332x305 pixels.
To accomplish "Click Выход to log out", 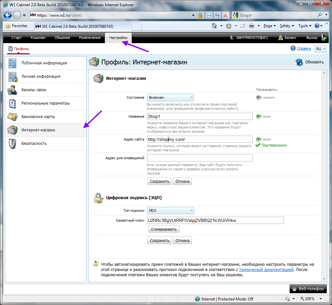I will 312,38.
